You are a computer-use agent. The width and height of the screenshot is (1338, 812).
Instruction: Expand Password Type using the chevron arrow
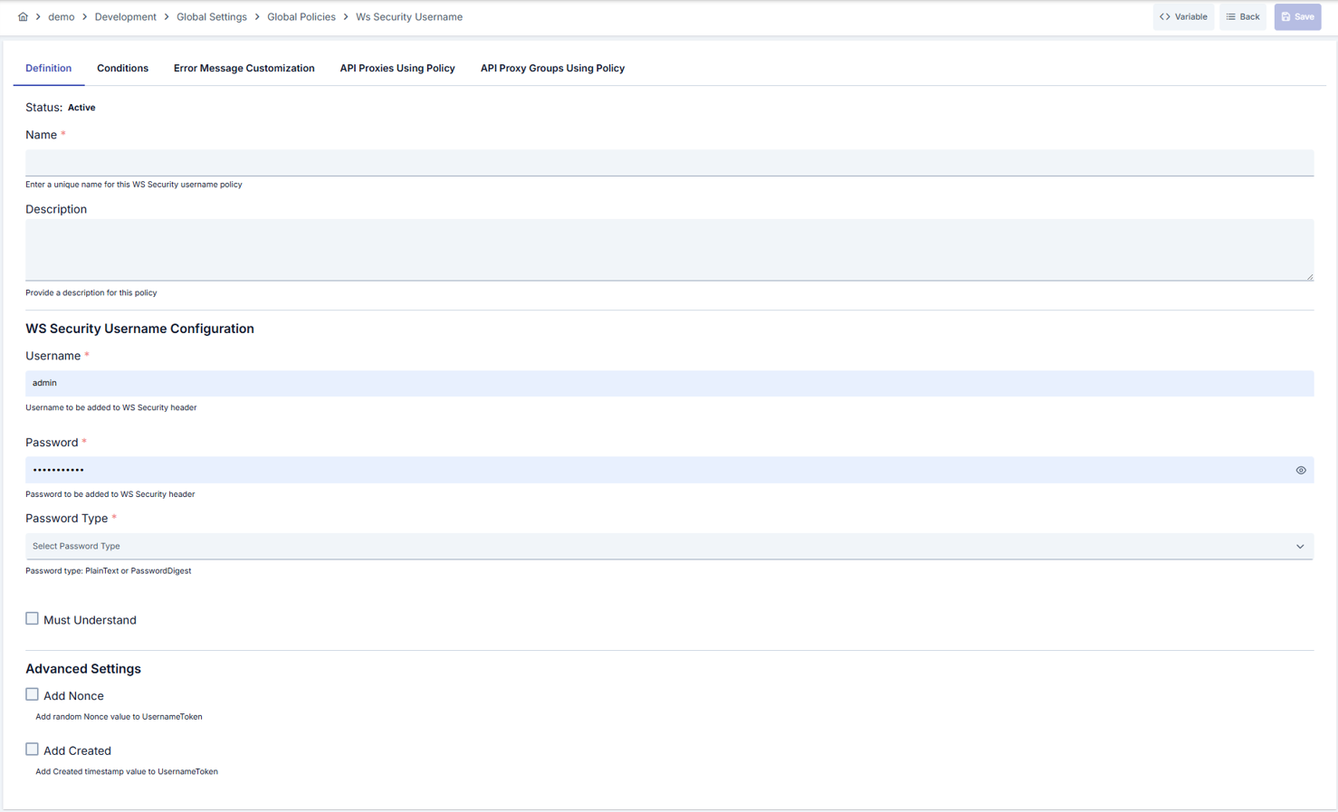(1300, 546)
